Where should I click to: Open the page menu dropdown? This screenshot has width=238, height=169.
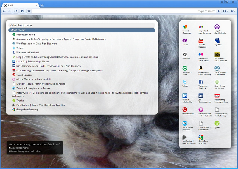point(225,11)
